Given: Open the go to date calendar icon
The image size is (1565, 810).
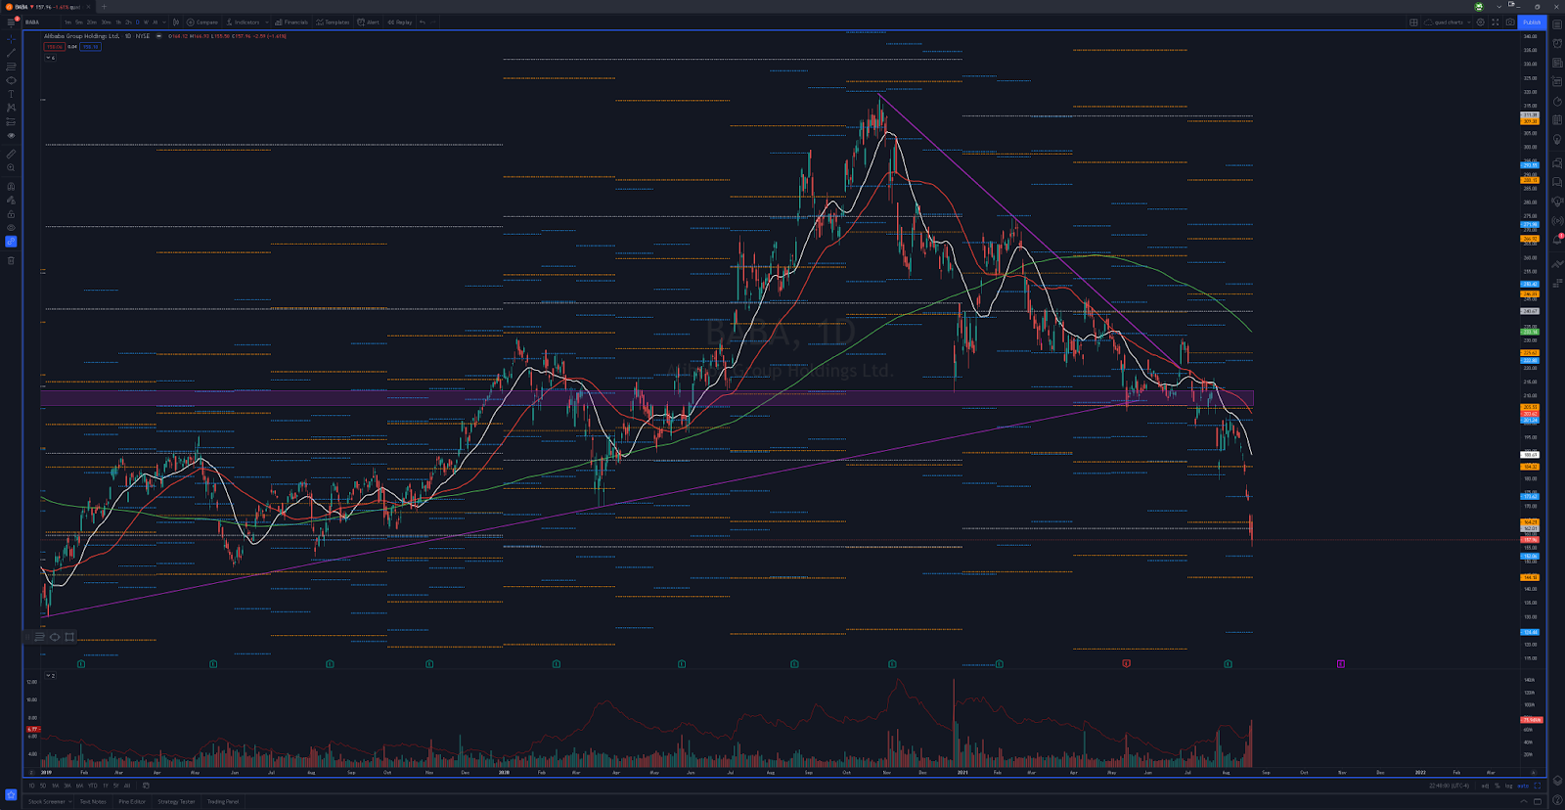Looking at the screenshot, I should coord(146,786).
